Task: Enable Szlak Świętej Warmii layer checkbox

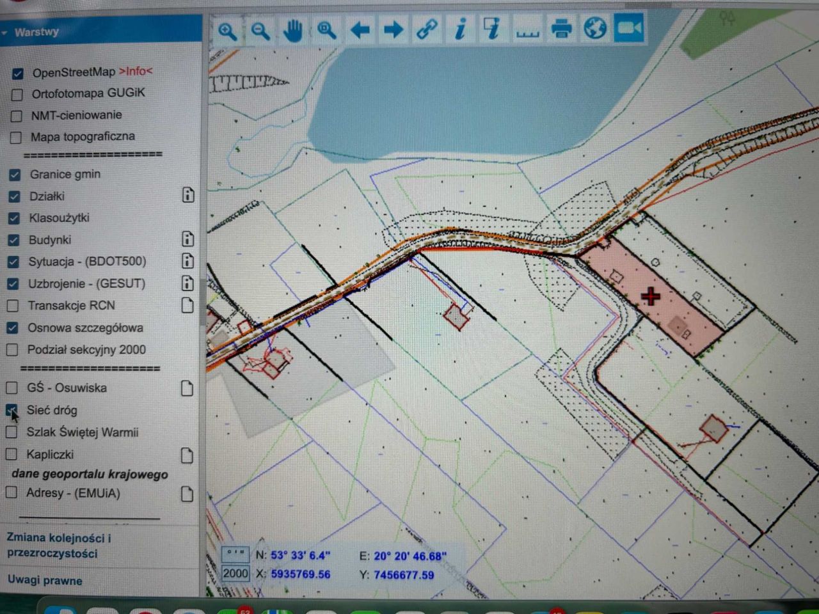Action: [x=12, y=432]
